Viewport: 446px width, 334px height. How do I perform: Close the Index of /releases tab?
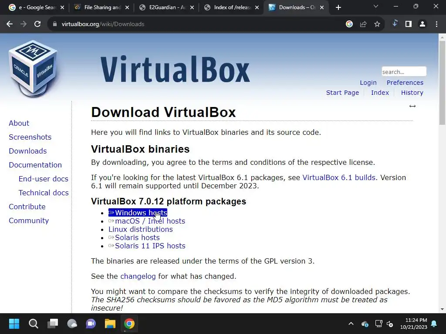(x=257, y=7)
